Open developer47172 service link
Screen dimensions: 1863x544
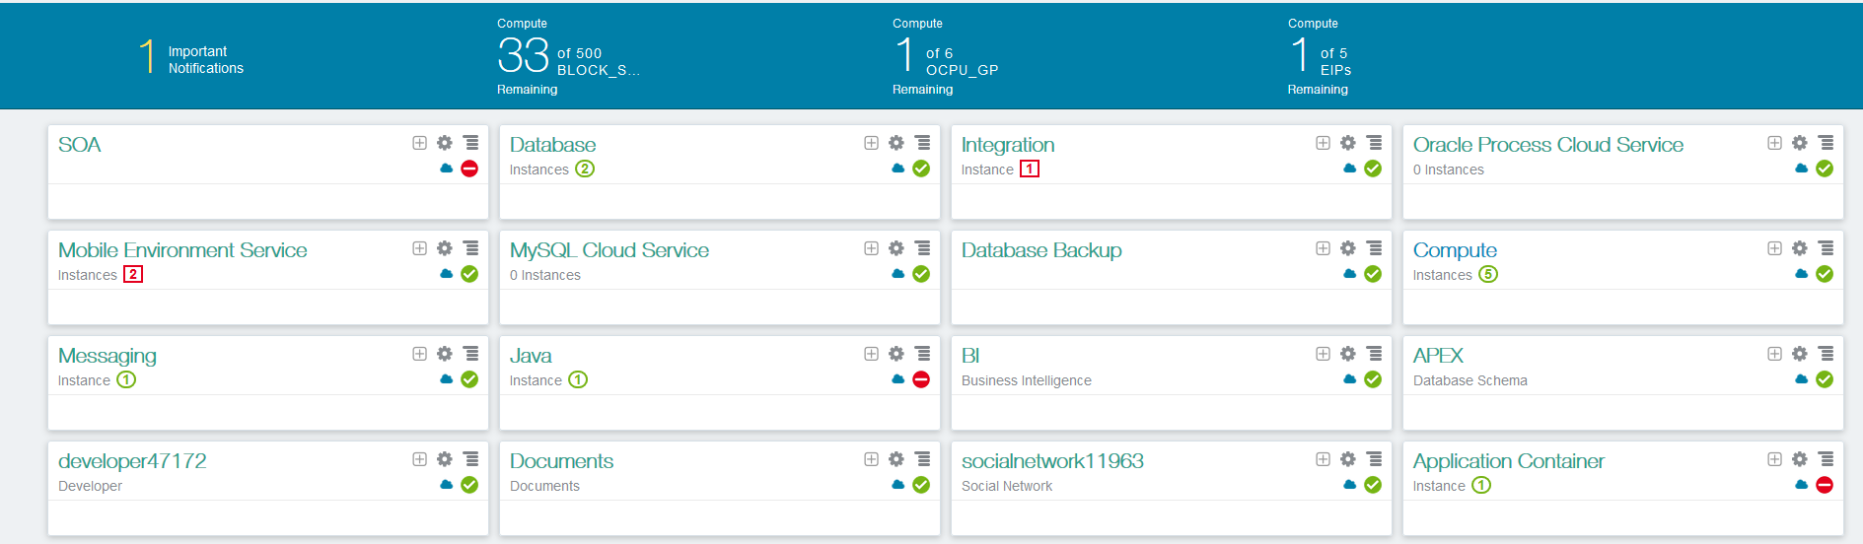(x=132, y=461)
